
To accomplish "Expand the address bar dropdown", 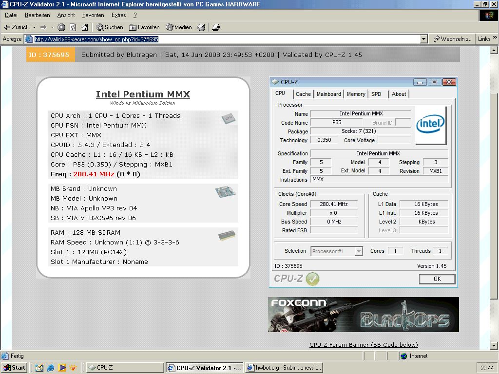I will [423, 39].
